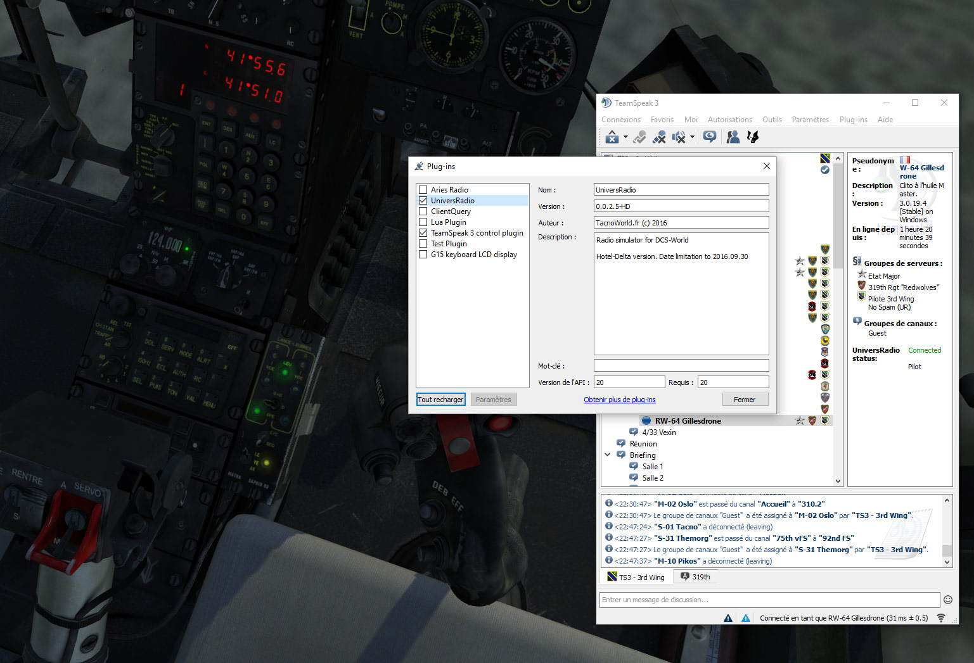Screen dimensions: 974x663
Task: Enable the Lua Plugin checkbox
Action: [x=423, y=222]
